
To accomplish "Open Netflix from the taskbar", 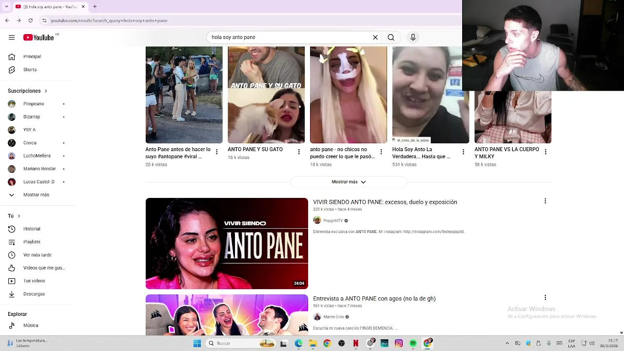I will (x=356, y=343).
